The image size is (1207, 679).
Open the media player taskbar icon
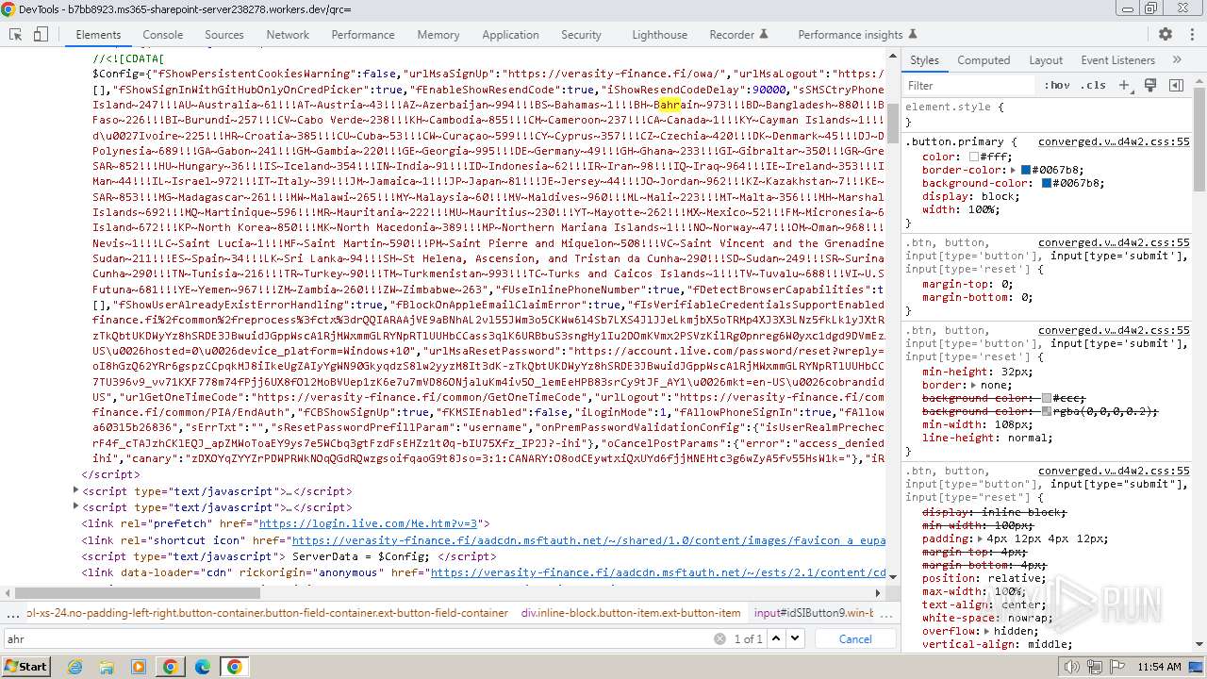tap(139, 667)
